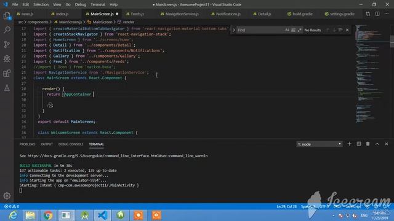Viewport: 394px width, 221px height.
Task: Open the Manage gear at sidebar bottom
Action: [x=7, y=196]
